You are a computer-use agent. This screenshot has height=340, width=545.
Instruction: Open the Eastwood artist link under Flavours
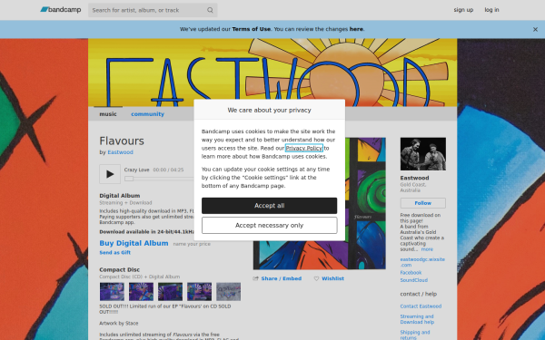120,152
